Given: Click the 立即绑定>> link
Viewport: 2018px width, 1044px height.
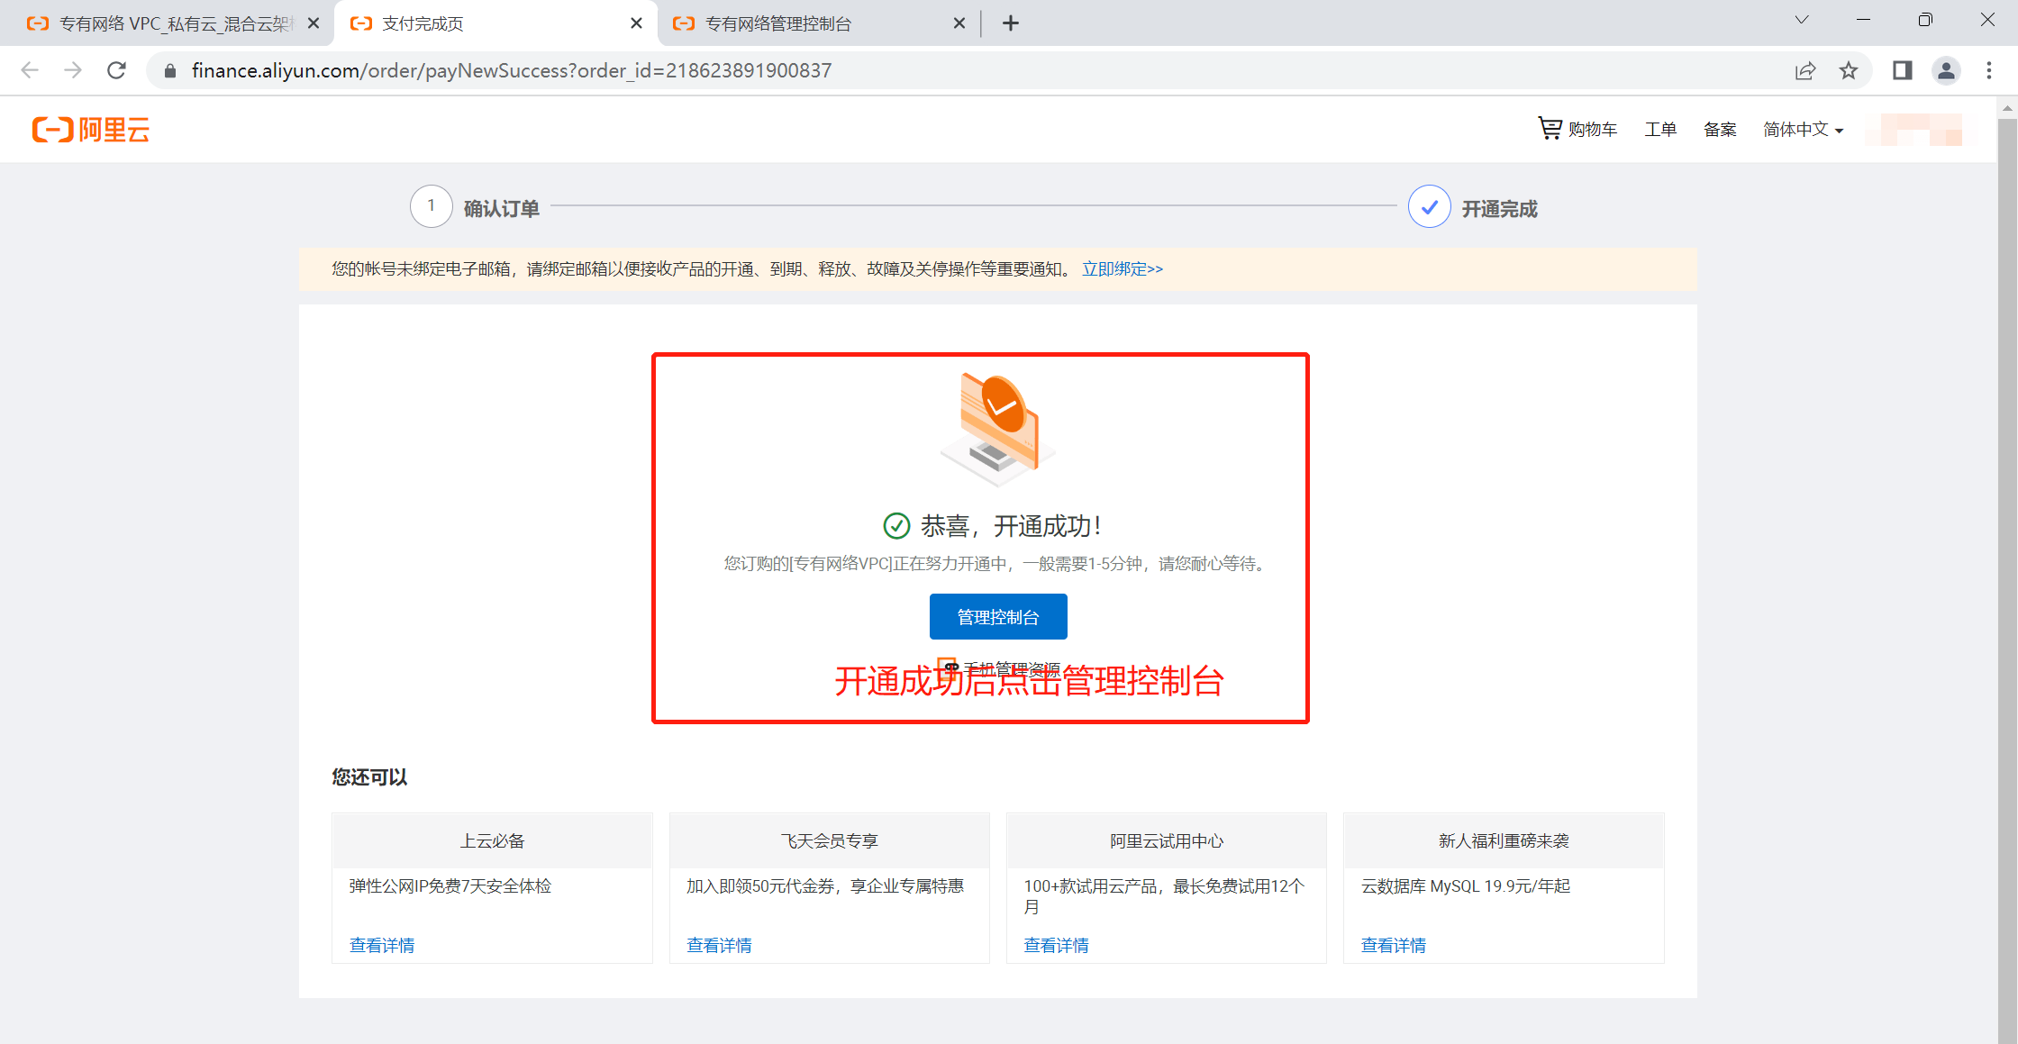Looking at the screenshot, I should pyautogui.click(x=1123, y=269).
